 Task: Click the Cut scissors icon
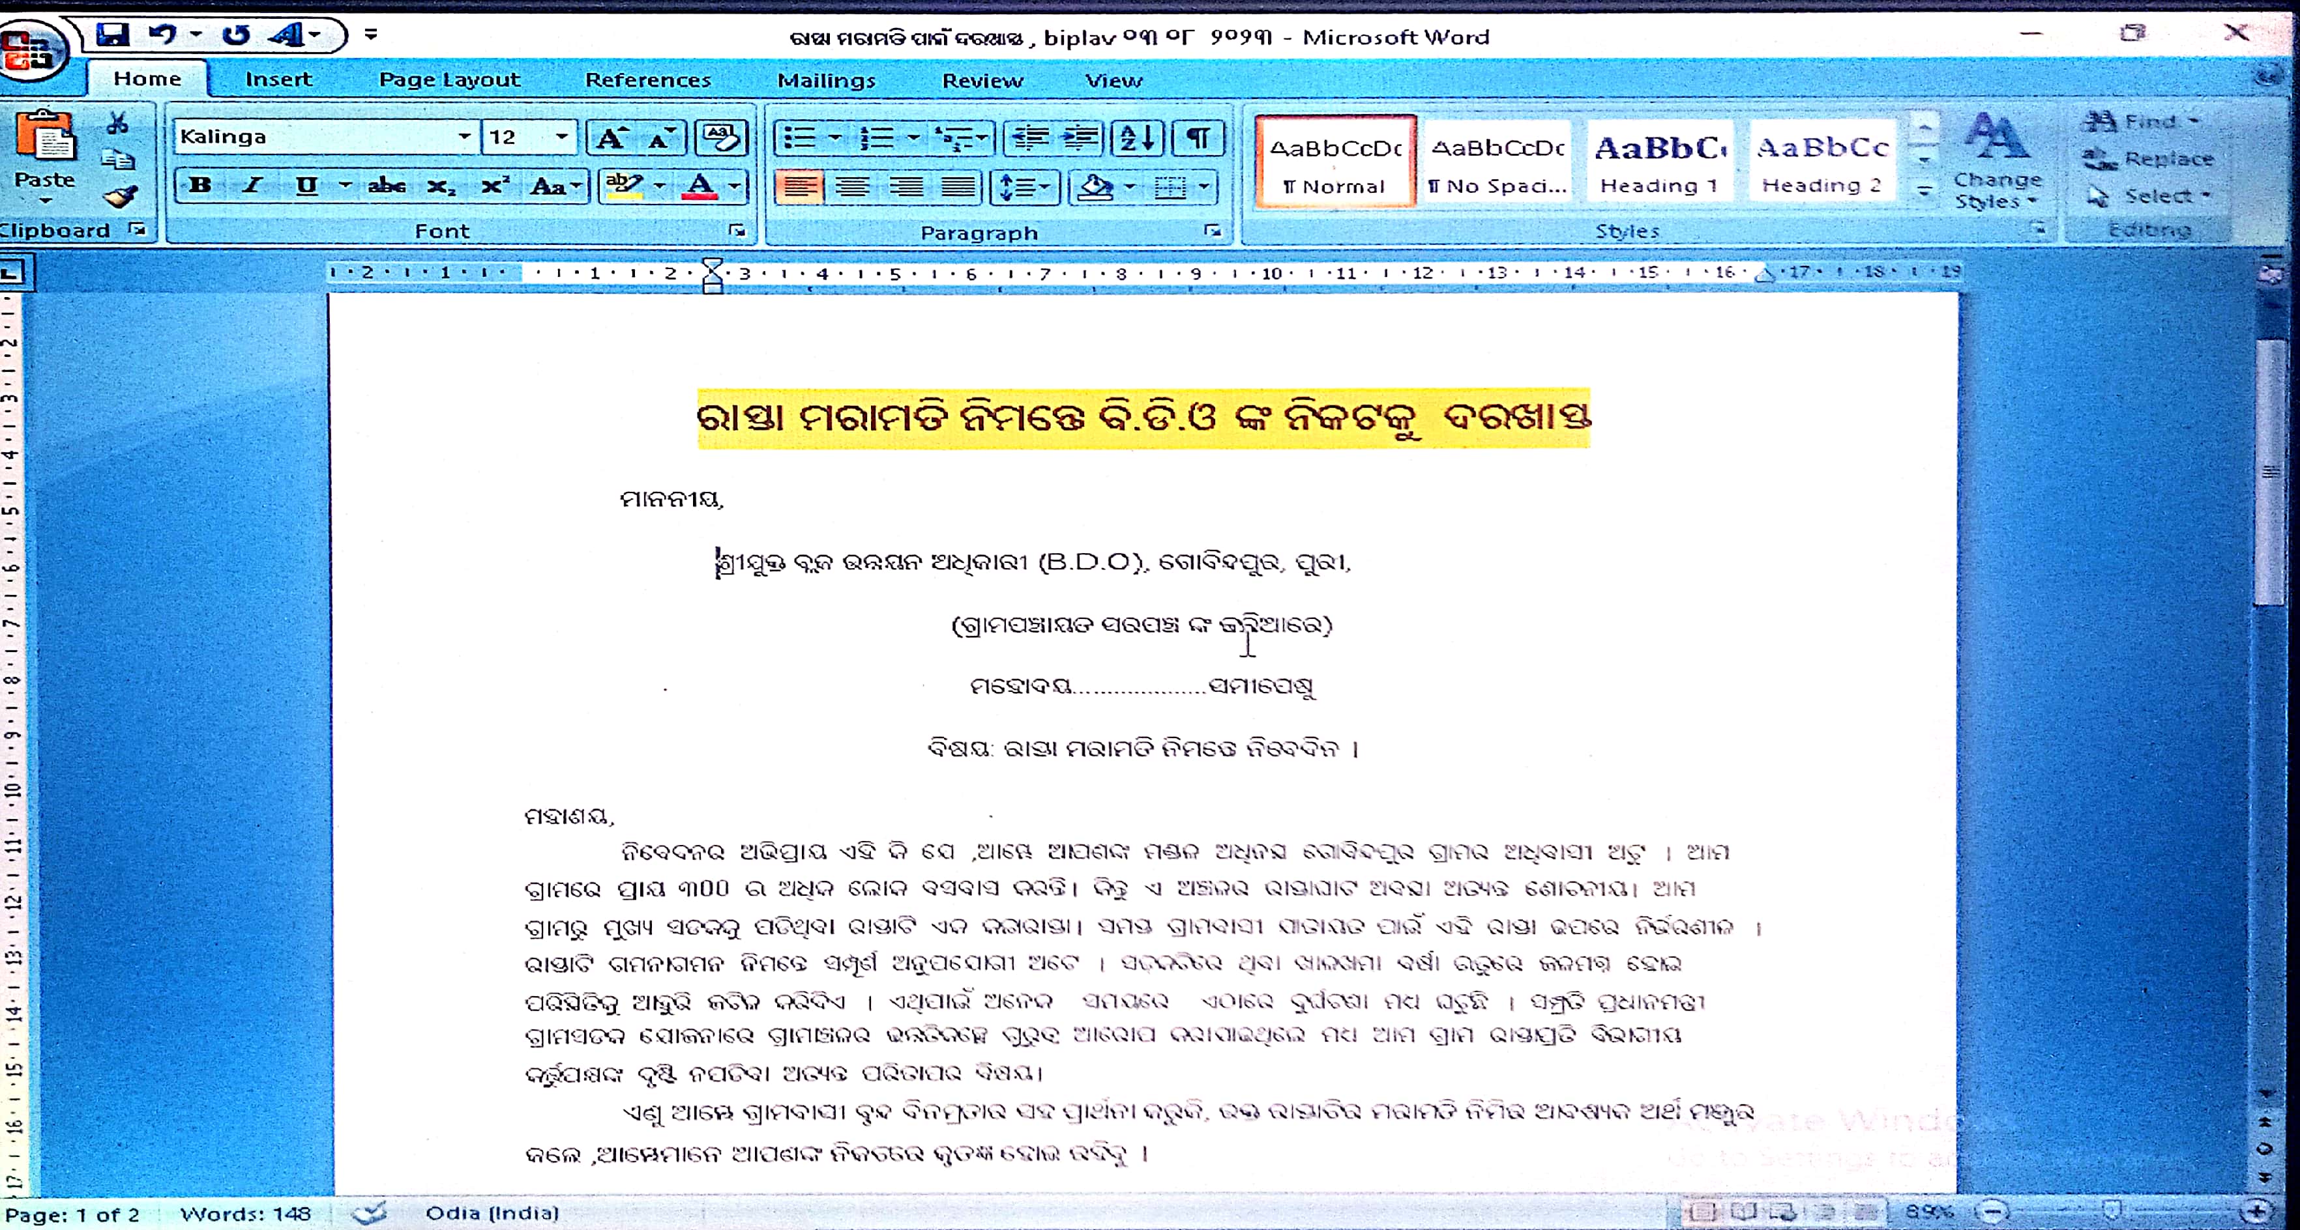click(118, 122)
